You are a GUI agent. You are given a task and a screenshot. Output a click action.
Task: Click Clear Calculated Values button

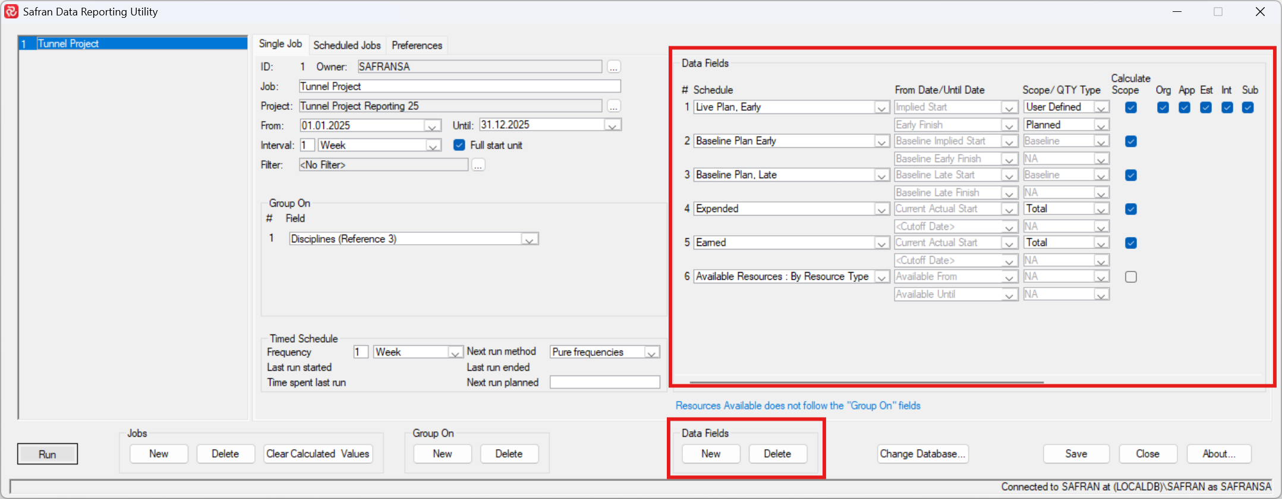(318, 454)
